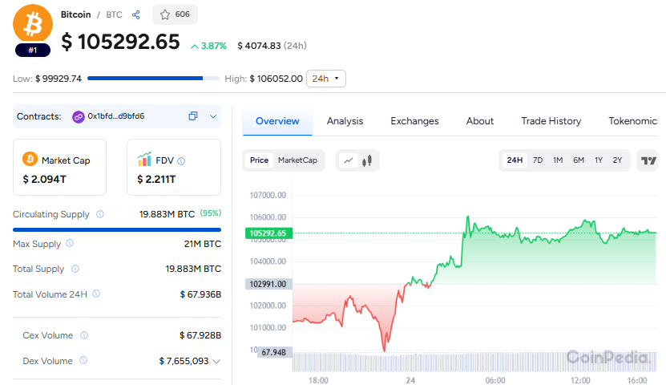Click the High: $ 106052.00 value
This screenshot has height=385, width=666.
pyautogui.click(x=264, y=79)
